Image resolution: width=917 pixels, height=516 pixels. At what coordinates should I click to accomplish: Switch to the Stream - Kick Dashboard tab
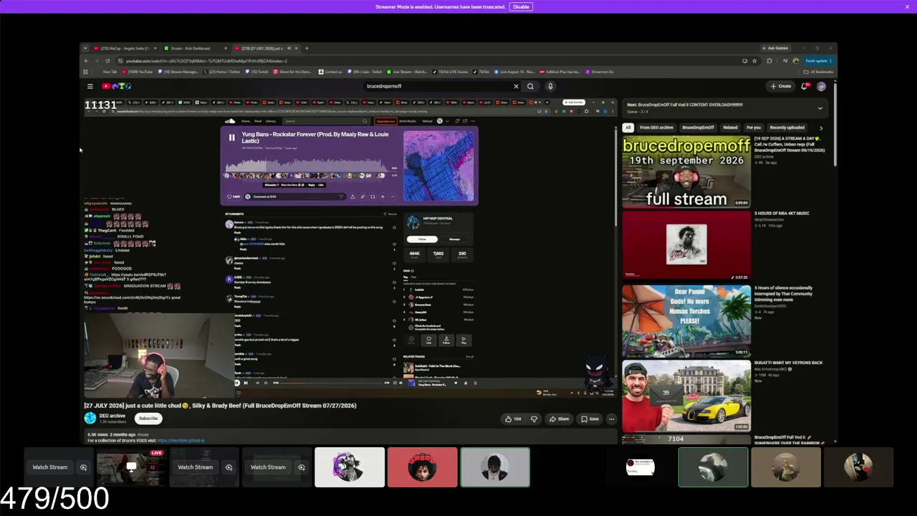[x=193, y=48]
